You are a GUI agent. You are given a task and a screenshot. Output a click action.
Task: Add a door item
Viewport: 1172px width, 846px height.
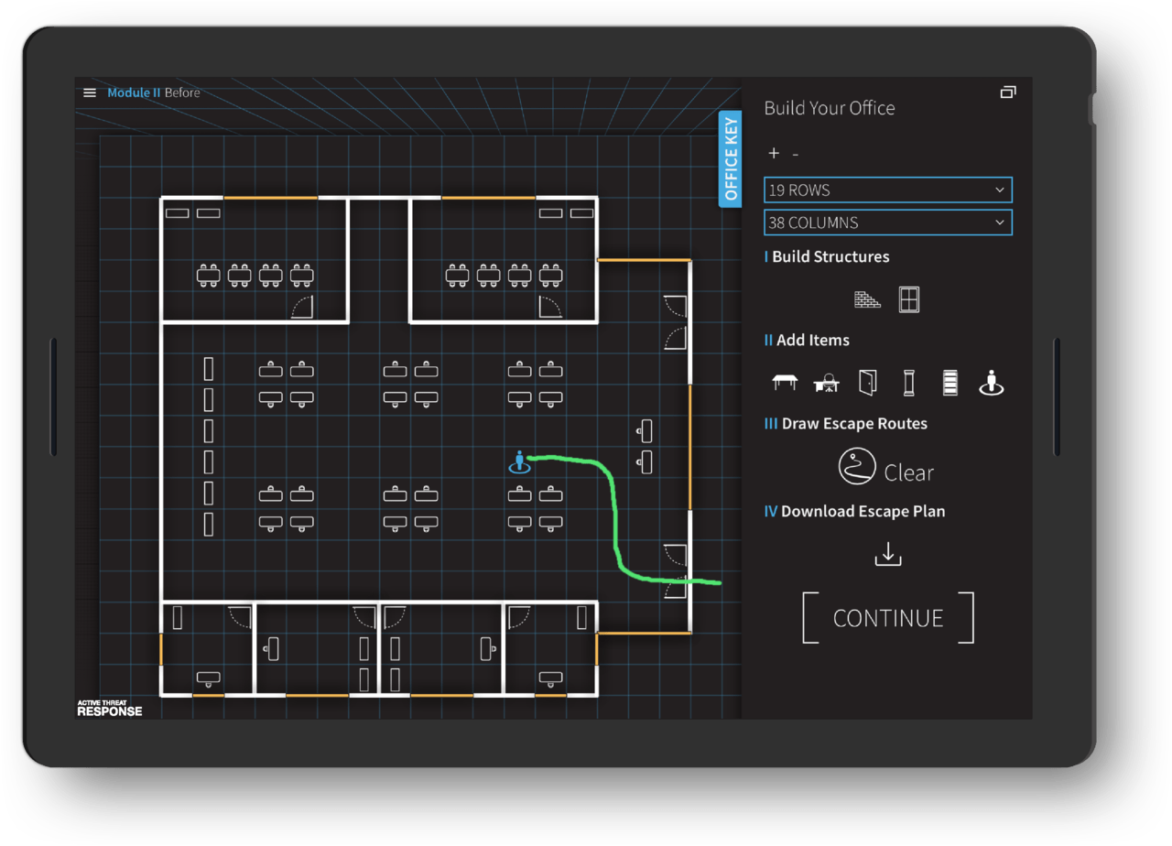(867, 383)
